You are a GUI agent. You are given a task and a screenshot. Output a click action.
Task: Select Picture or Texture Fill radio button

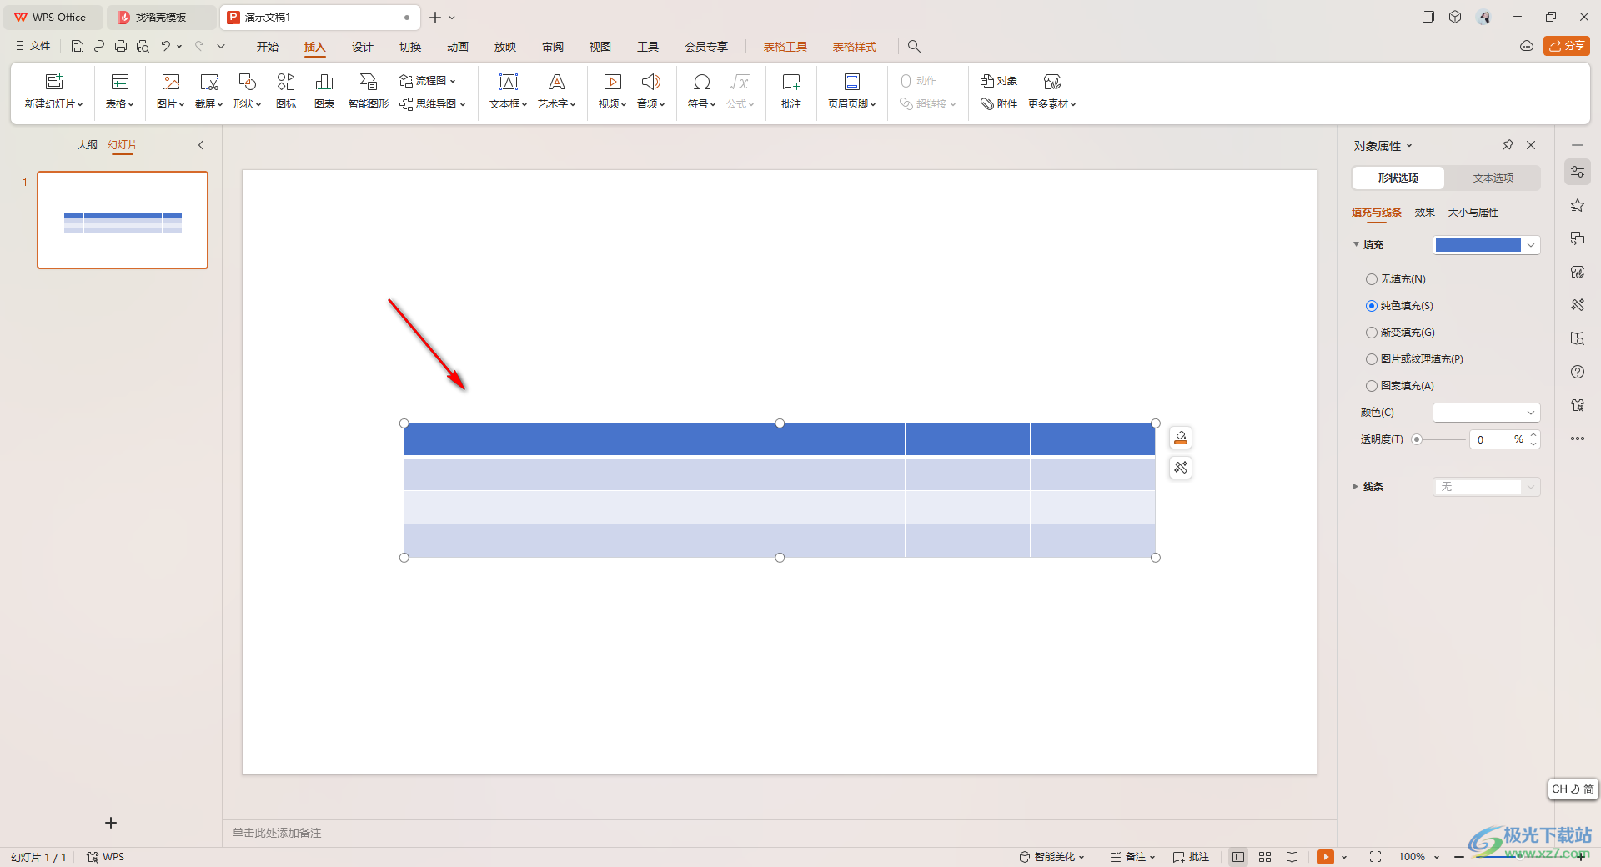tap(1372, 359)
